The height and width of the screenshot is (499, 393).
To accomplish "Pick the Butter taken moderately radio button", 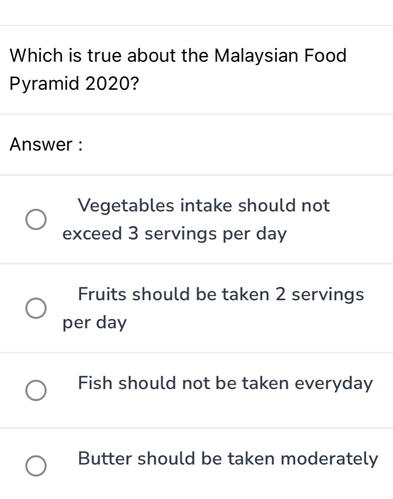I will (x=36, y=466).
